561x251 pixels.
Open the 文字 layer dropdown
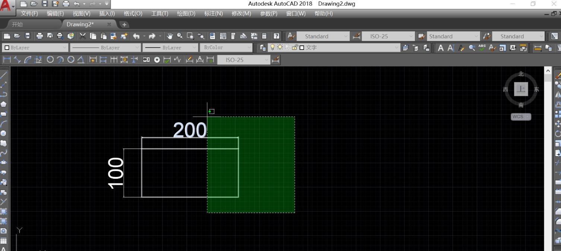pyautogui.click(x=334, y=48)
